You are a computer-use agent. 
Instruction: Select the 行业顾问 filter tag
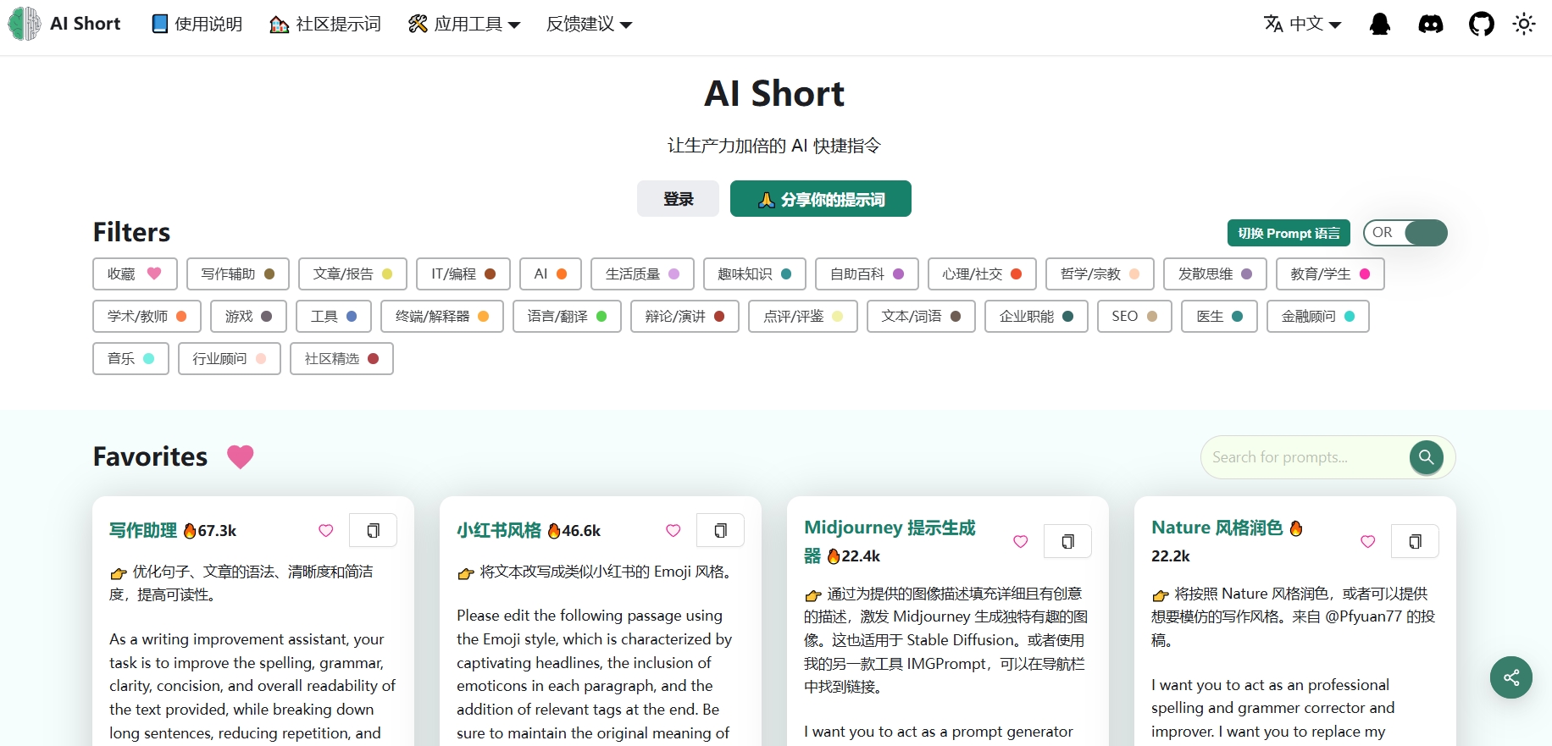(x=230, y=358)
